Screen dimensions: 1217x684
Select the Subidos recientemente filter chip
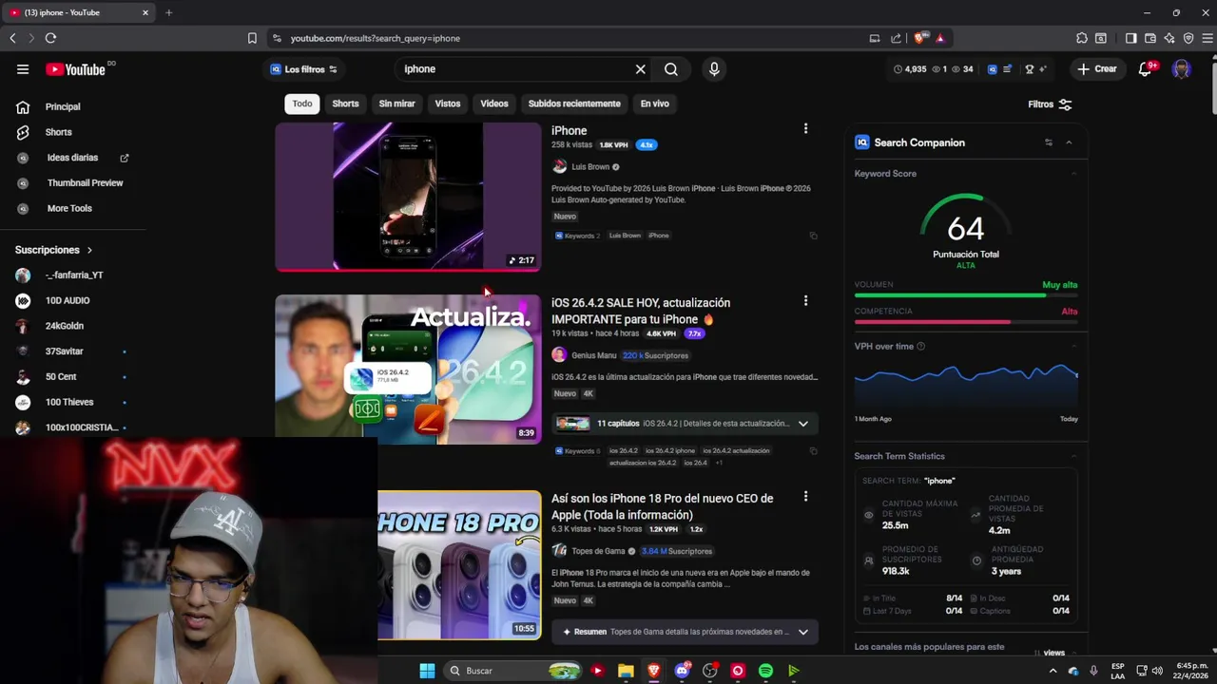pyautogui.click(x=574, y=104)
